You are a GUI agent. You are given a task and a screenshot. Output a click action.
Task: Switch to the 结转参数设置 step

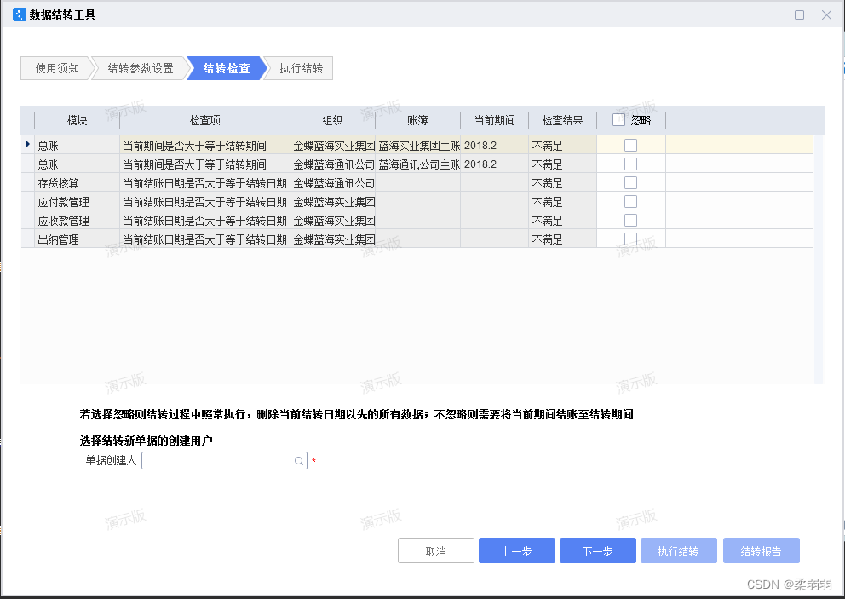[141, 68]
